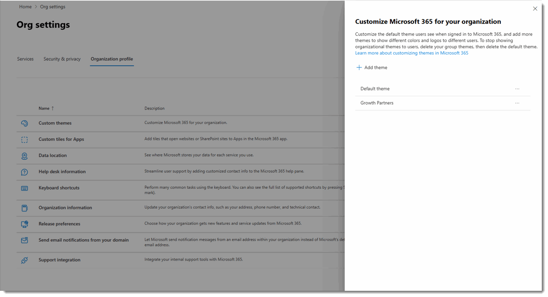Click 'Integrate your internal support tools' description
548x297 pixels.
coord(194,259)
